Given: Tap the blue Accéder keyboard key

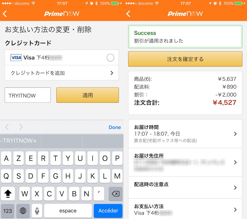Looking at the screenshot, I should [108, 211].
